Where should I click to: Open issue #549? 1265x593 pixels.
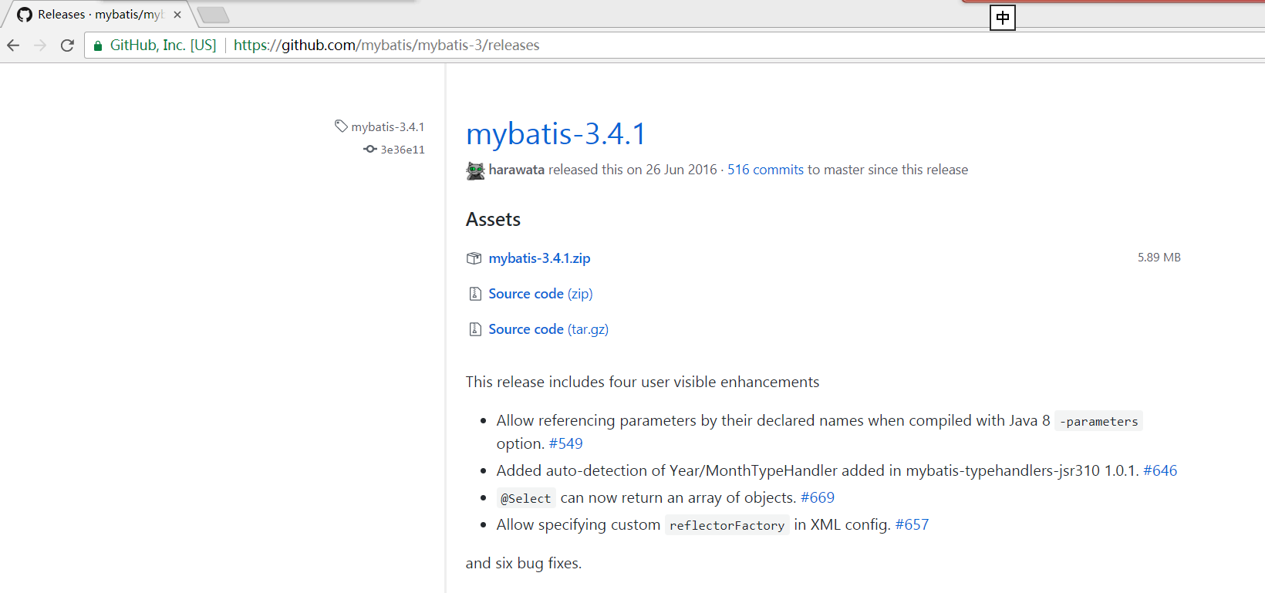[x=566, y=443]
